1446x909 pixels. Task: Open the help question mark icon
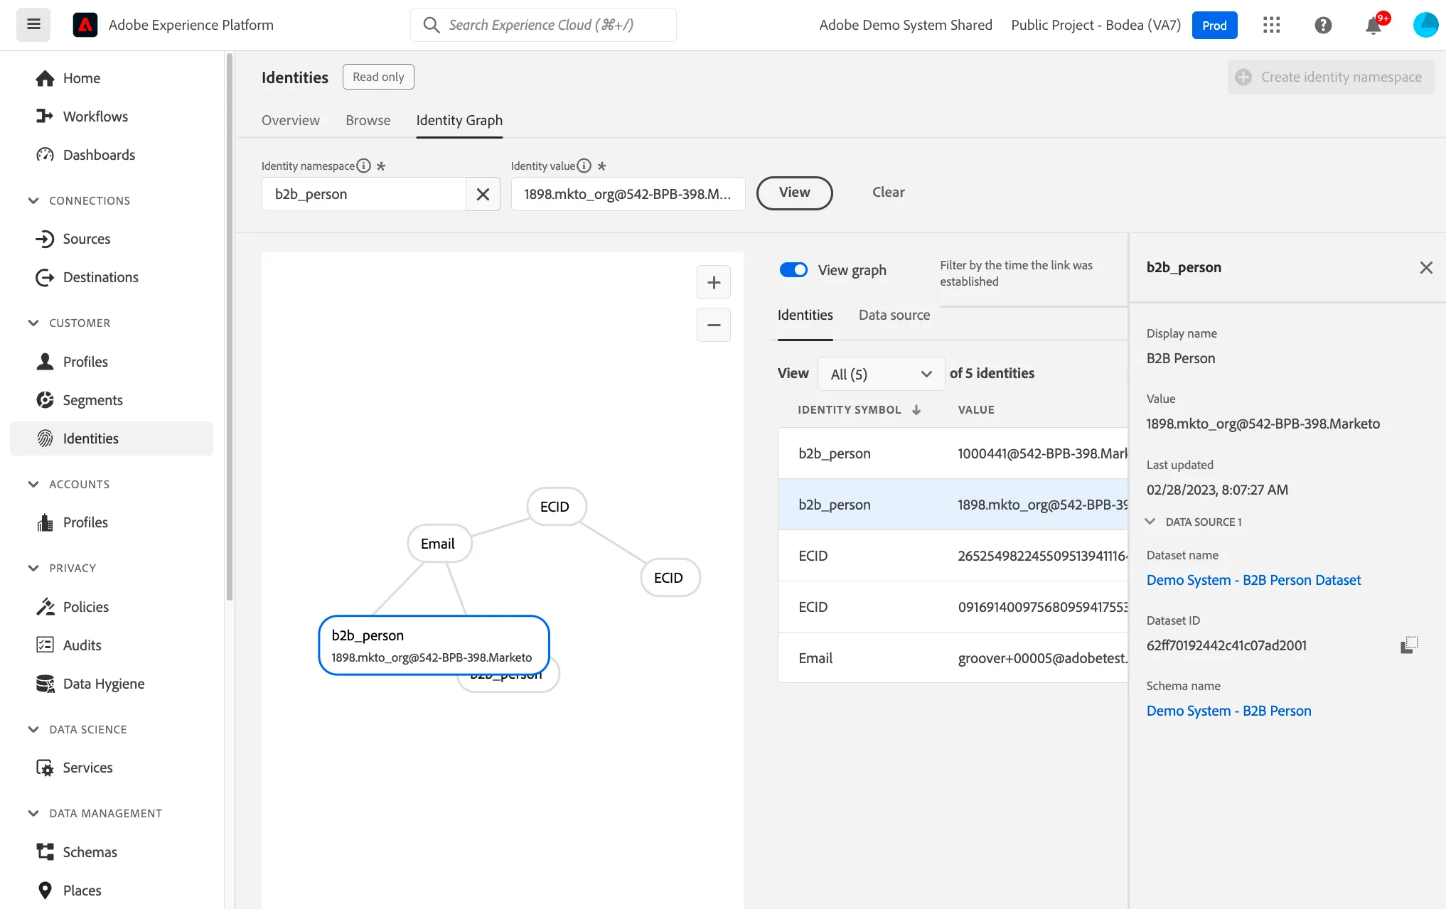point(1323,25)
